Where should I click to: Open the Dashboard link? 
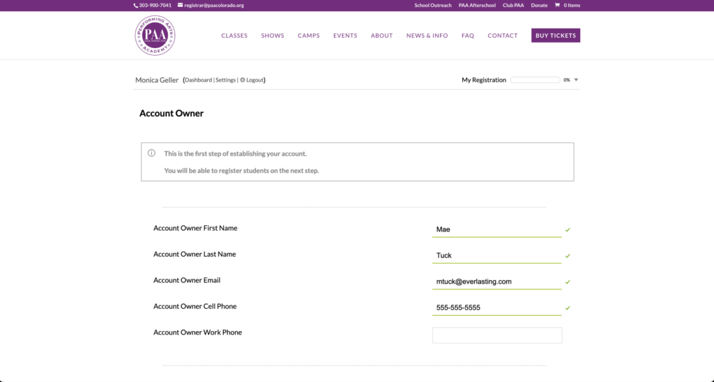click(199, 80)
